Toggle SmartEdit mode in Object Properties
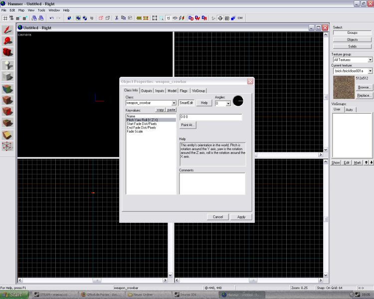The width and height of the screenshot is (374, 299). [186, 103]
